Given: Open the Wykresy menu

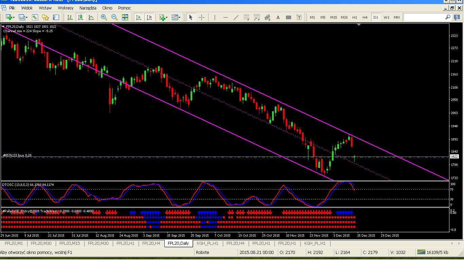Looking at the screenshot, I should (x=66, y=8).
